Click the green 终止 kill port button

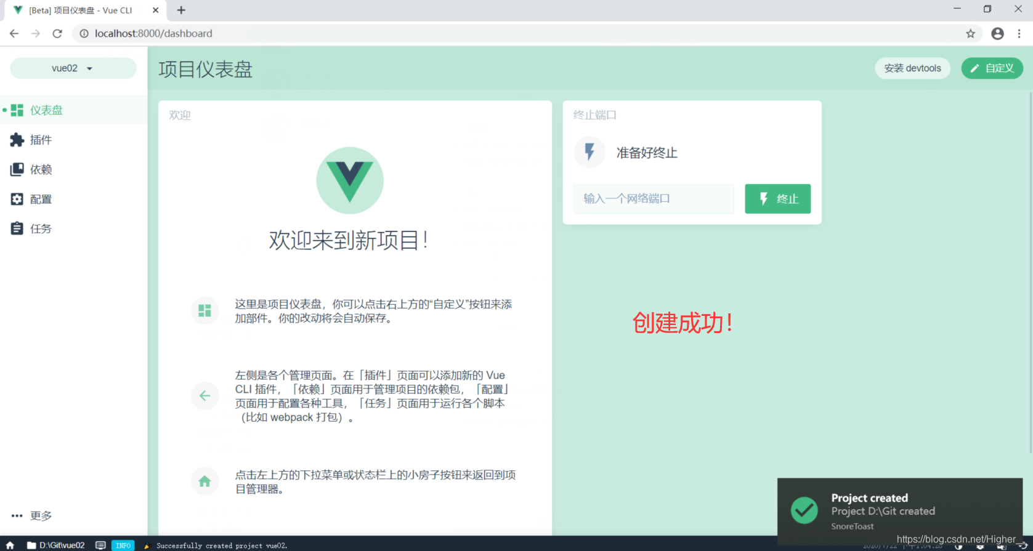tap(777, 199)
